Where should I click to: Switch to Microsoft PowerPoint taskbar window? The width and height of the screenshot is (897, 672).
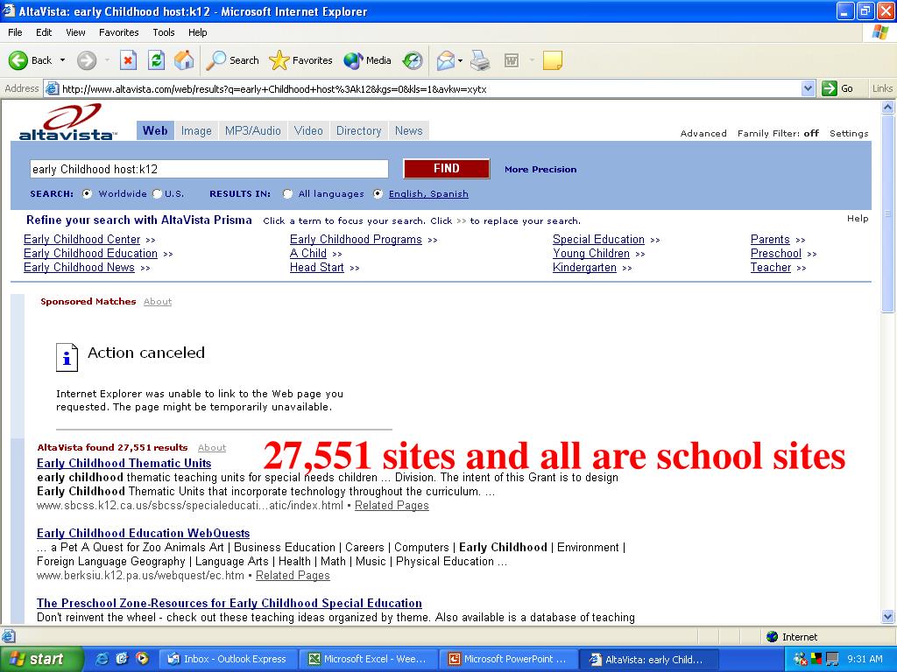pos(508,659)
